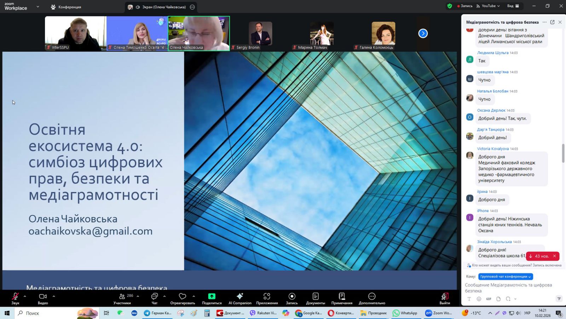Viewport: 566px width, 319px height.
Task: Click the emoji icon in chat composer
Action: pyautogui.click(x=479, y=299)
